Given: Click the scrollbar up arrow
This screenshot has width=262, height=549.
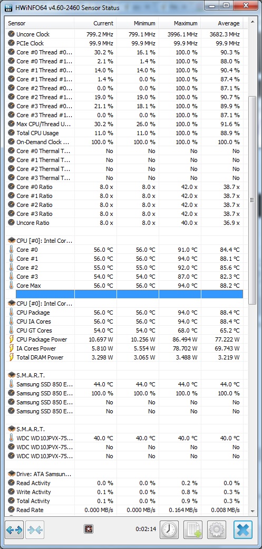Looking at the screenshot, I should [252, 23].
